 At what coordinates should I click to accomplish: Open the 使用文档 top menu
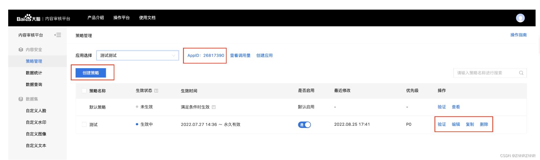(x=147, y=18)
